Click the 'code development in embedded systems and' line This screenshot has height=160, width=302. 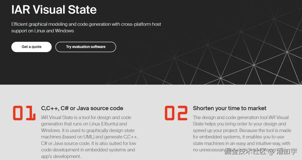88,150
